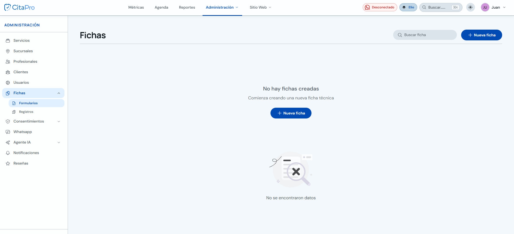Open the Servicios sidebar icon
Image resolution: width=514 pixels, height=234 pixels.
point(8,41)
